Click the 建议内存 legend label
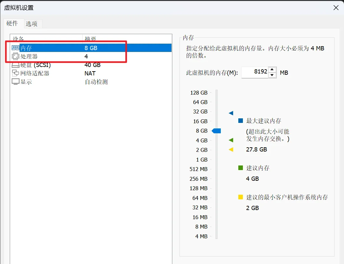The image size is (344, 264). (x=258, y=168)
